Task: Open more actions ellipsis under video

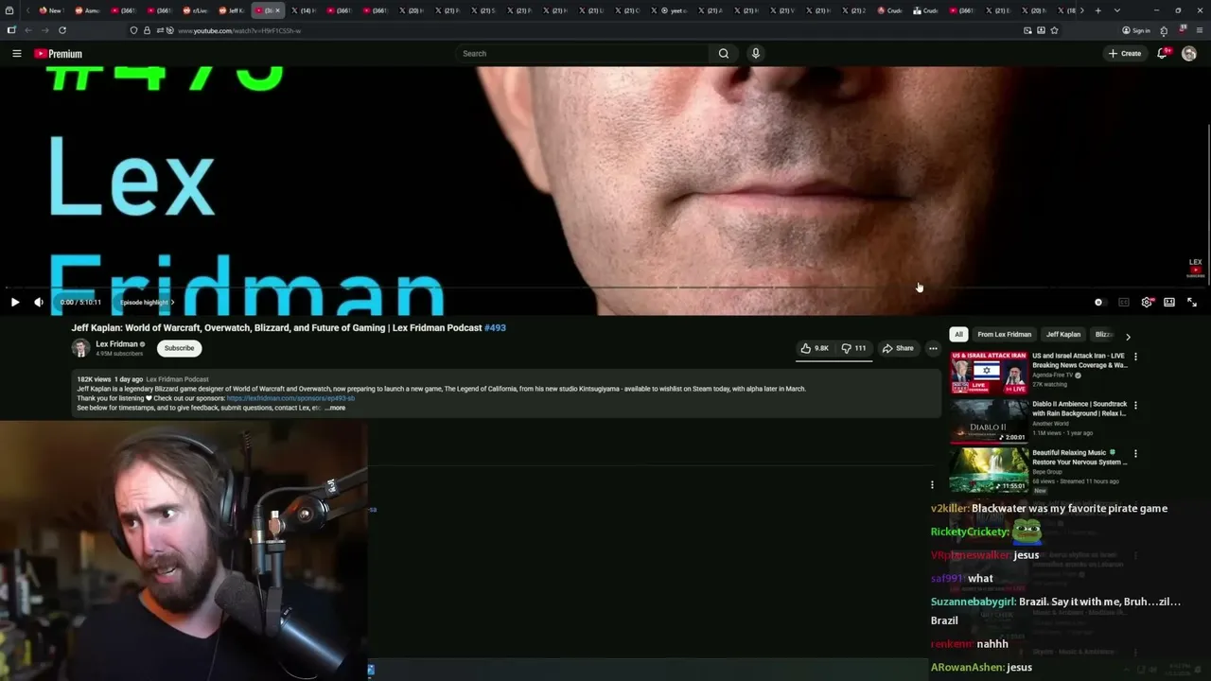Action: coord(933,348)
